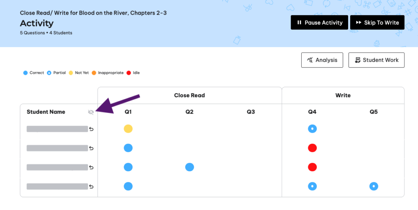
Task: Click fourth student's redacted name
Action: 57,186
